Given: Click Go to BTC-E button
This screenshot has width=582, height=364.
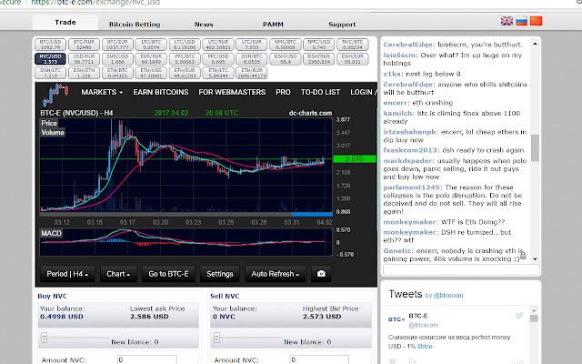Looking at the screenshot, I should coord(168,274).
